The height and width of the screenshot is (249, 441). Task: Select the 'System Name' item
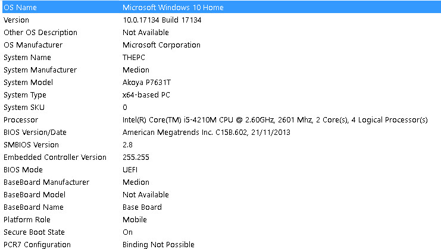27,58
